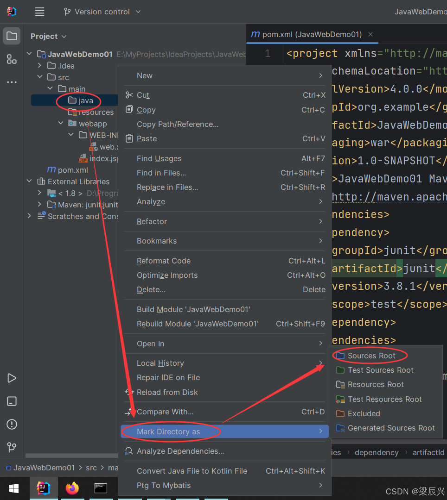Expand the Maven junit library node

(39, 205)
